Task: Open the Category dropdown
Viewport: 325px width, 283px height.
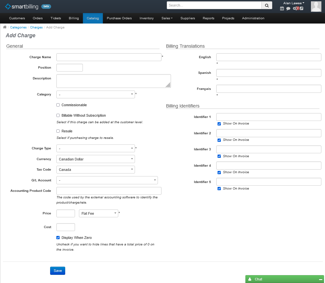Action: (x=96, y=94)
